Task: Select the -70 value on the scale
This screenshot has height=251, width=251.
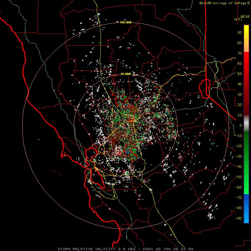Action: (x=238, y=198)
